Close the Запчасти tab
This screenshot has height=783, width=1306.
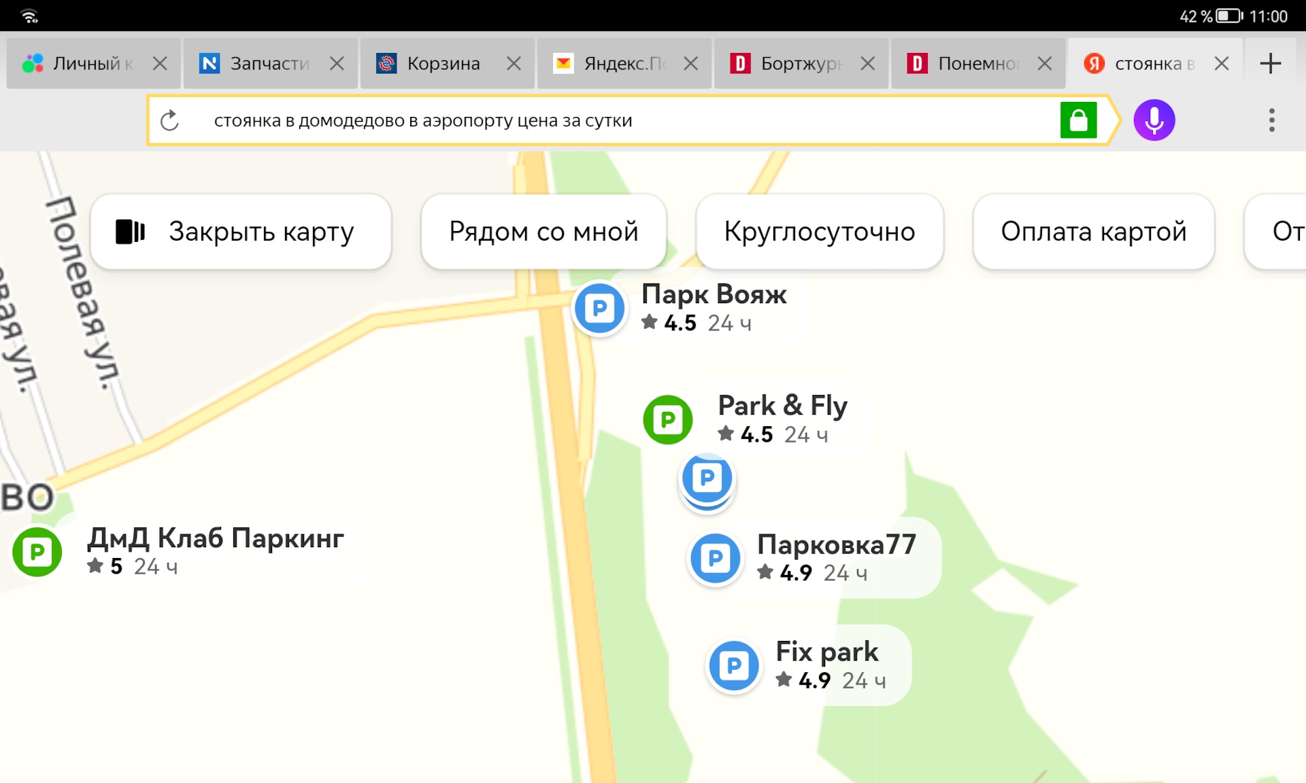pyautogui.click(x=337, y=64)
